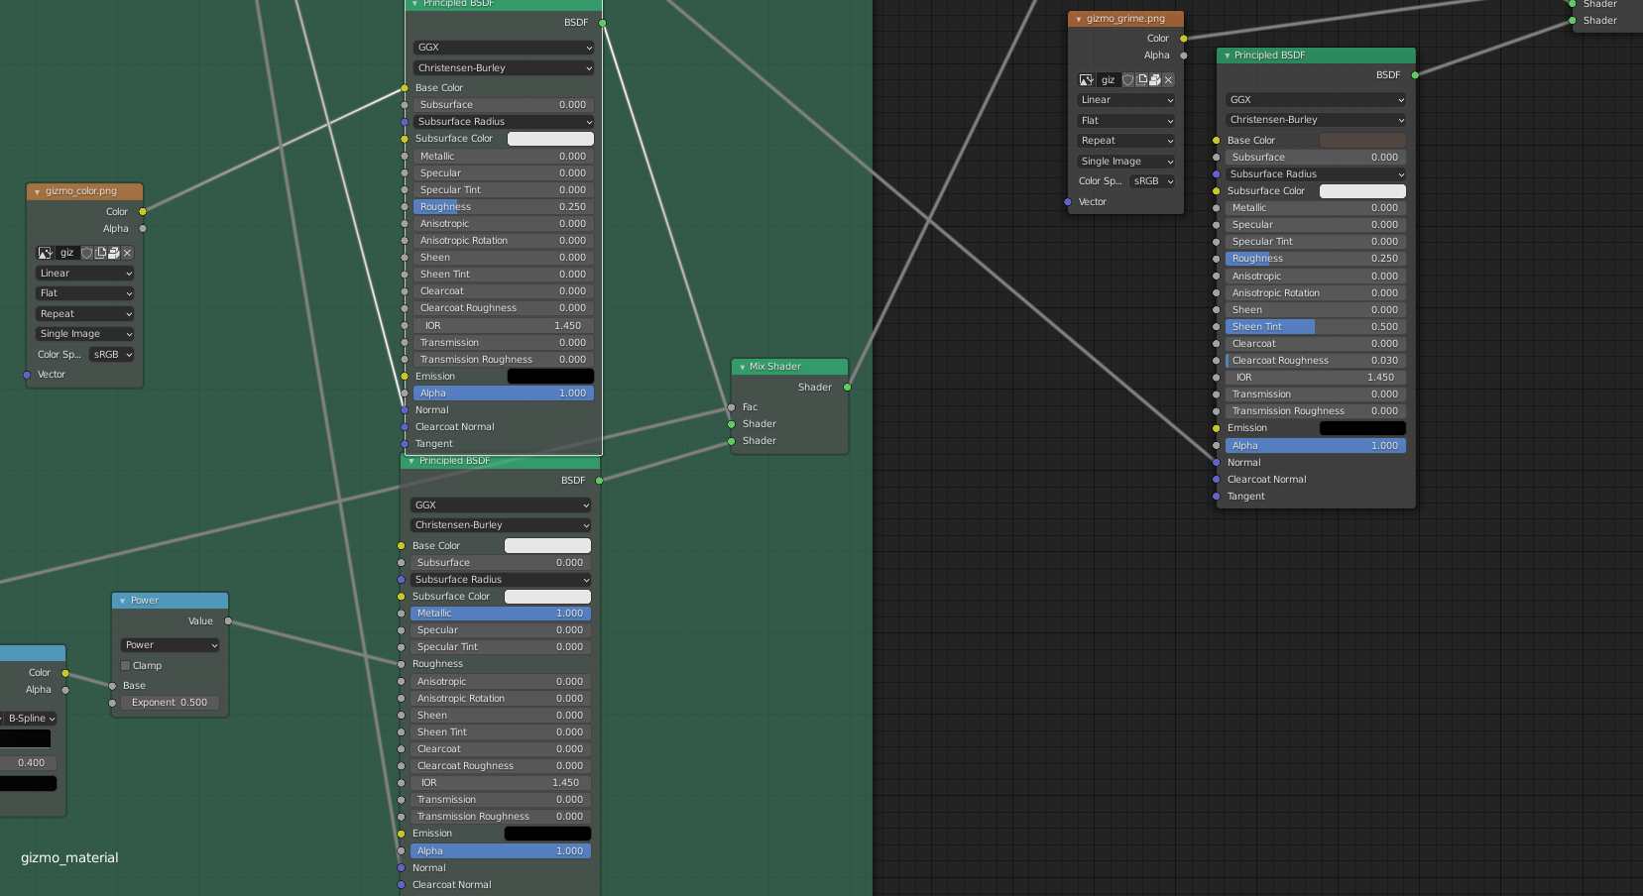Open Repeat extension dropdown on gizmo_color.png node
Image resolution: width=1643 pixels, height=896 pixels.
coord(85,314)
